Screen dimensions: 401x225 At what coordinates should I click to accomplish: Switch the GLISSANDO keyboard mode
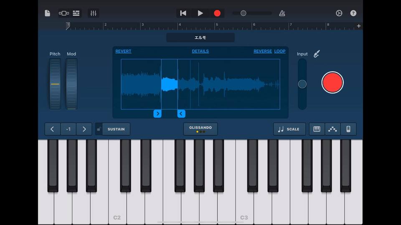coord(200,129)
